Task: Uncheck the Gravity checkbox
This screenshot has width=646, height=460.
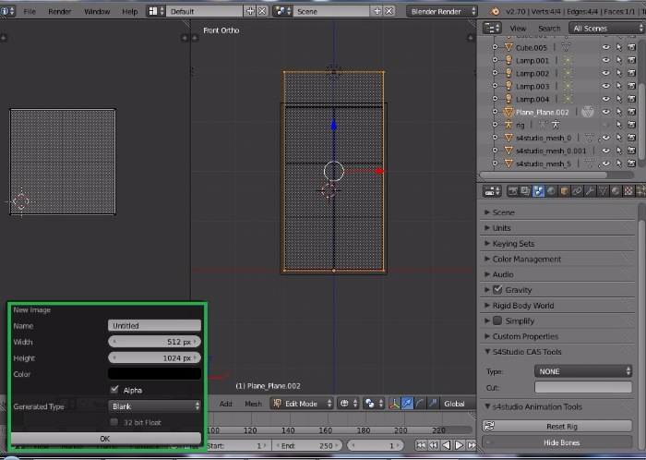Action: (x=498, y=290)
